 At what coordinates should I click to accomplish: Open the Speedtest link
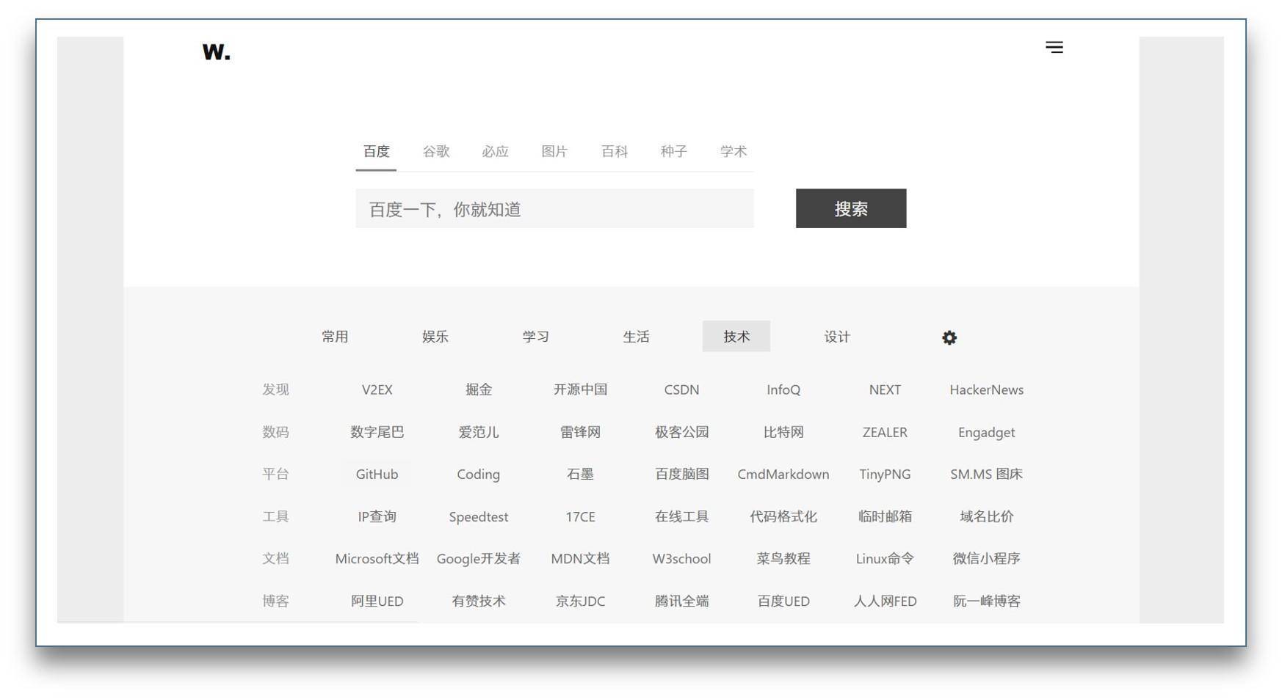(478, 516)
